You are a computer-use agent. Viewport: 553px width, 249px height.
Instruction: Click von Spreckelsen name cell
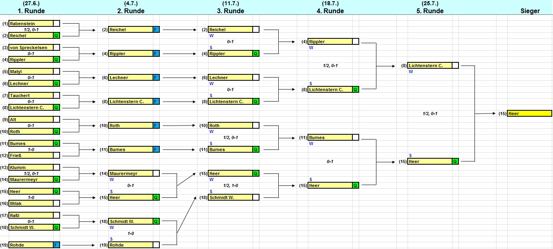point(31,48)
